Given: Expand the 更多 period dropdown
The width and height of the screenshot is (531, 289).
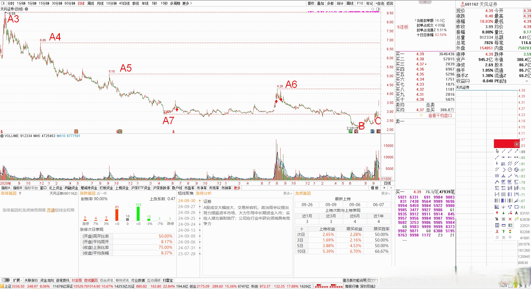Looking at the screenshot, I should coord(187,3).
